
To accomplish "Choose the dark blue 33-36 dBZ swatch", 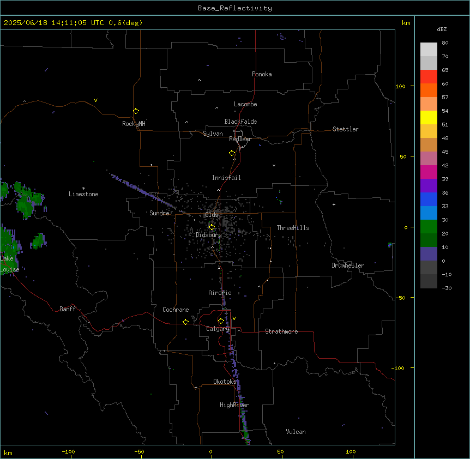I will point(429,199).
